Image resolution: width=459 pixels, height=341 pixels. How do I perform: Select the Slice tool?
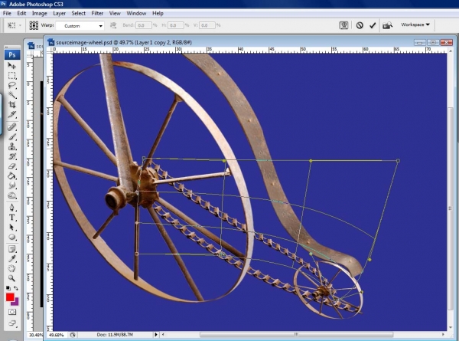pos(11,114)
